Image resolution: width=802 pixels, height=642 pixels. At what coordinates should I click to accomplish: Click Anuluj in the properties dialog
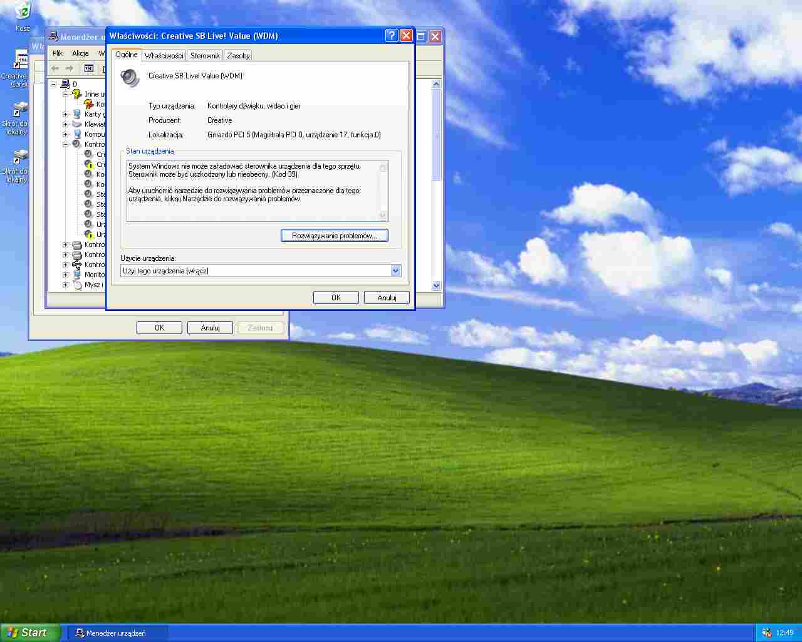point(387,298)
